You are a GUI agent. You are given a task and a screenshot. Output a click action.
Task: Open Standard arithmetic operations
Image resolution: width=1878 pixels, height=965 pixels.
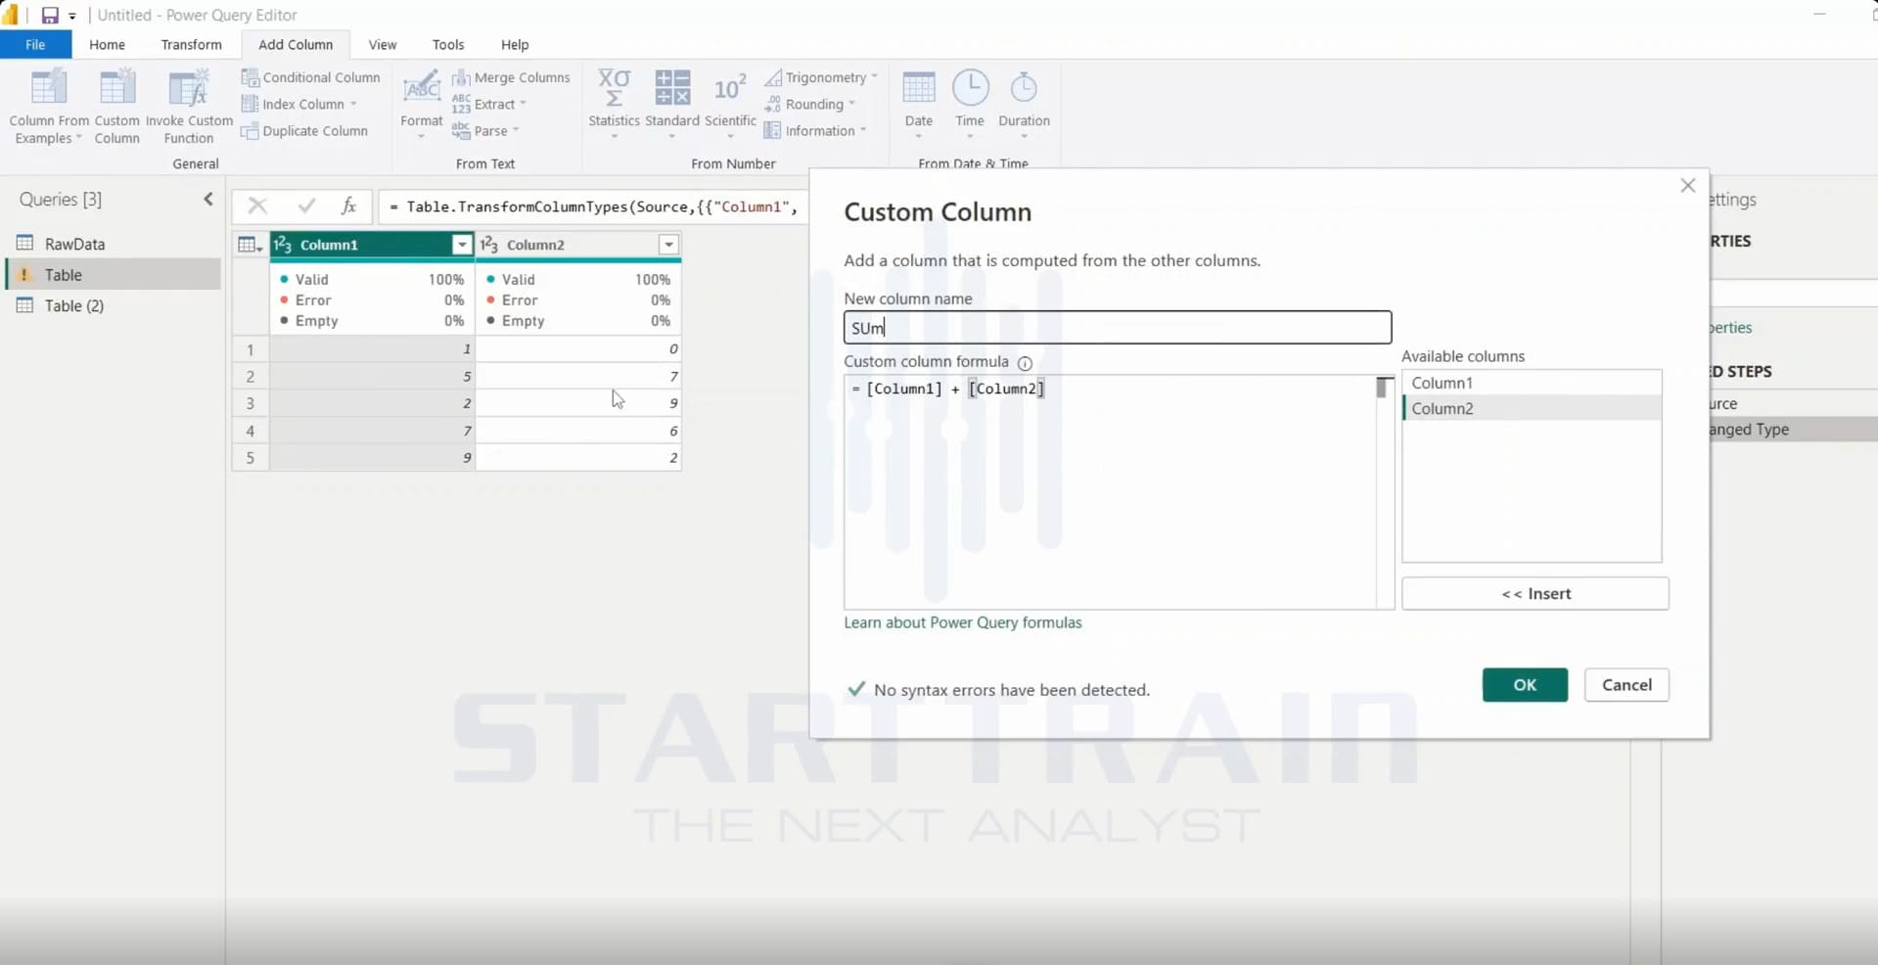click(672, 103)
